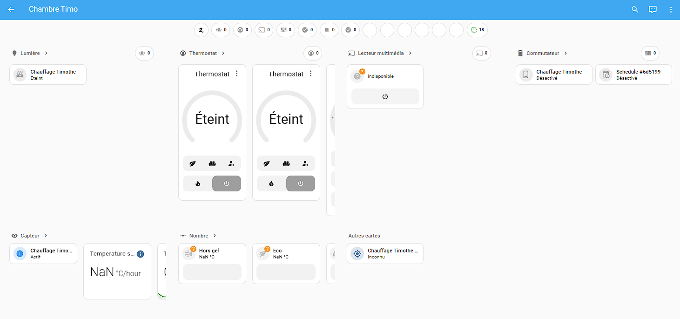Click the number input bar under Eco

[286, 272]
